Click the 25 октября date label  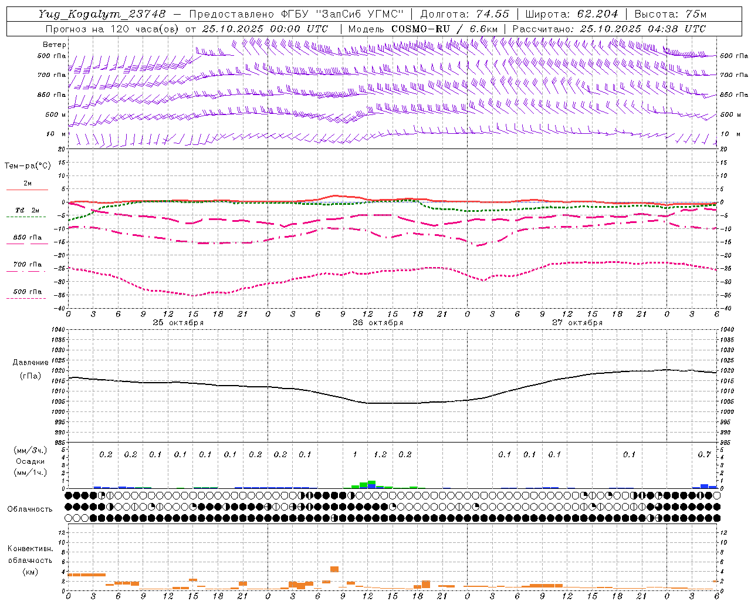178,323
